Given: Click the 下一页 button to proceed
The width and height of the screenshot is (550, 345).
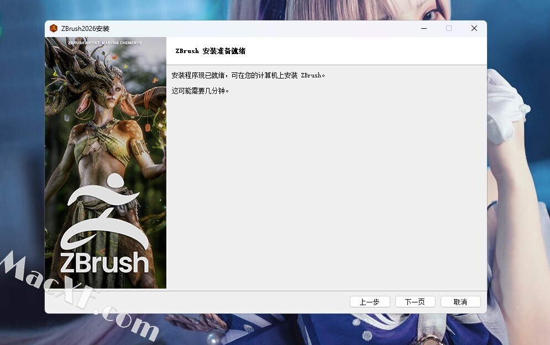Looking at the screenshot, I should point(415,302).
